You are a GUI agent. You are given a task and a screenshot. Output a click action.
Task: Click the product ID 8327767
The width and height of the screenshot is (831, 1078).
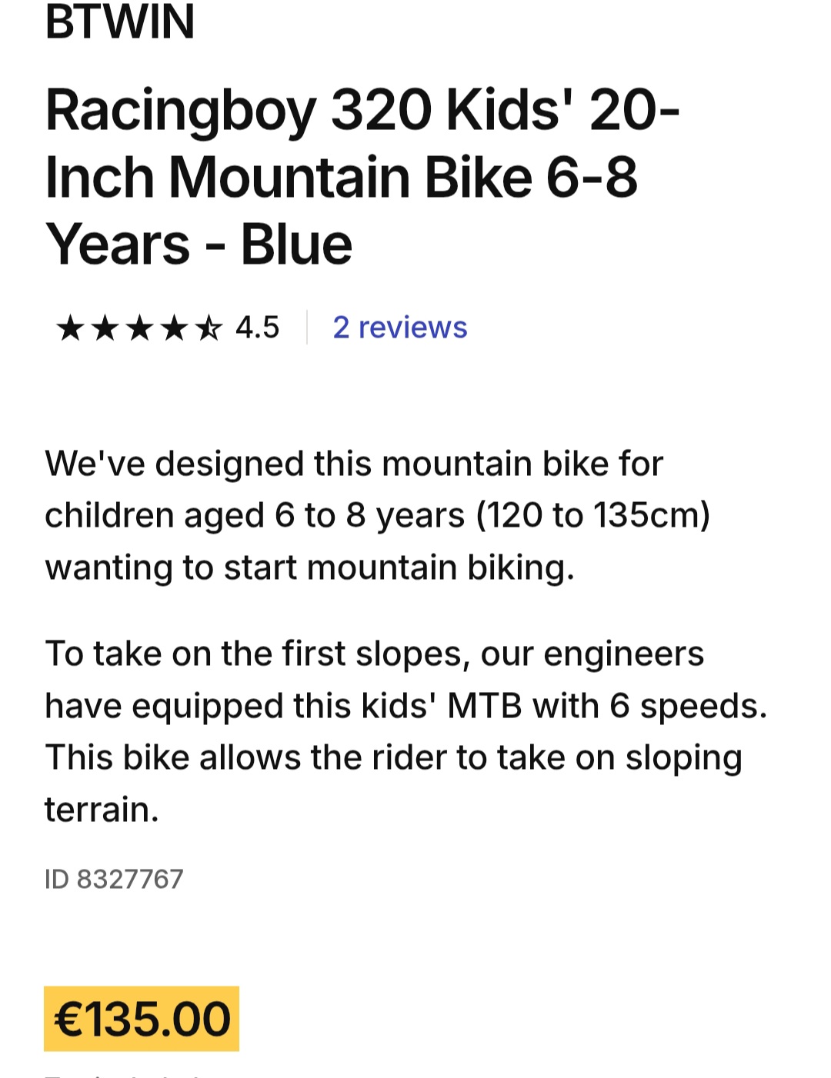pos(114,879)
